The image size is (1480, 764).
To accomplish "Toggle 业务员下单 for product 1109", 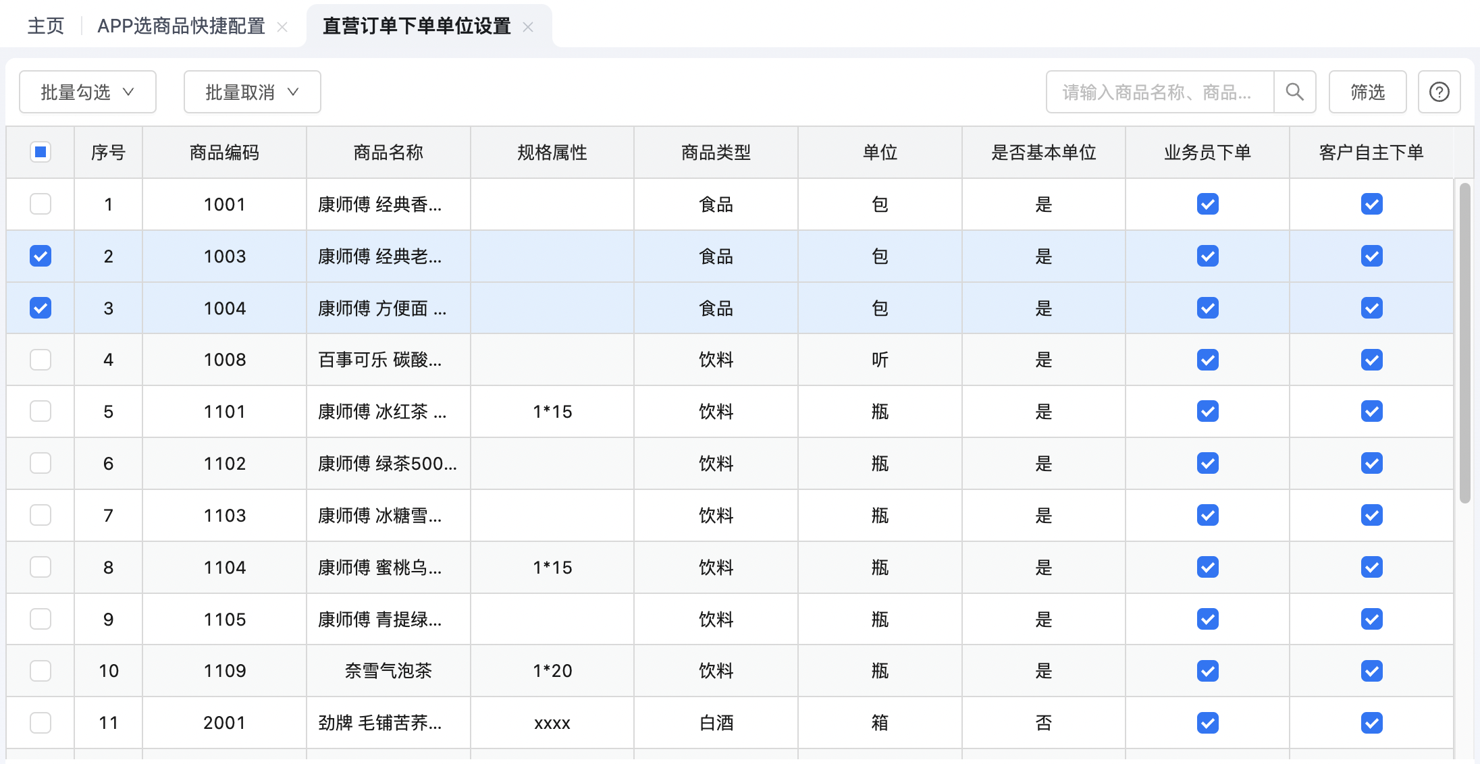I will (x=1208, y=671).
